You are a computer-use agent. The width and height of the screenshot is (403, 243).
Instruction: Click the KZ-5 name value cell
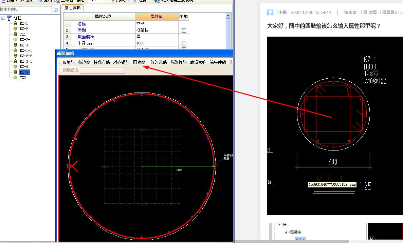[x=157, y=24]
